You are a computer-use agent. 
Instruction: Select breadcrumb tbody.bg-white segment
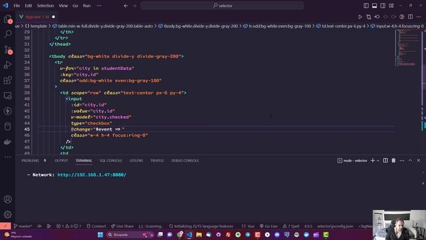(198, 26)
